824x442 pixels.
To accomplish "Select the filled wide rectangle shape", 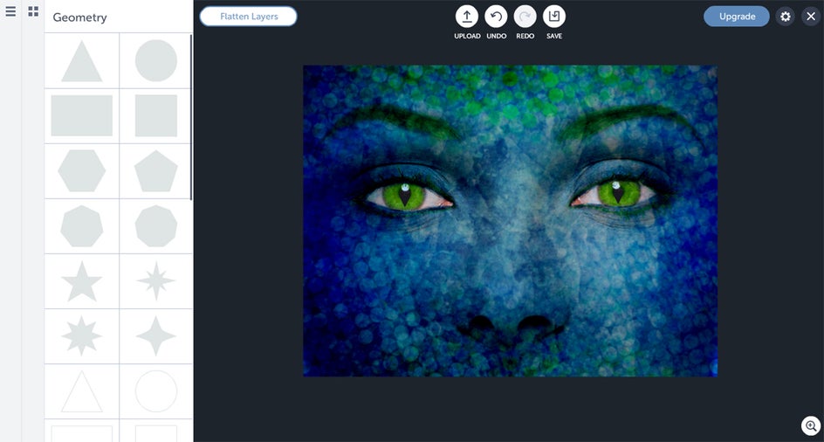I will 81,116.
